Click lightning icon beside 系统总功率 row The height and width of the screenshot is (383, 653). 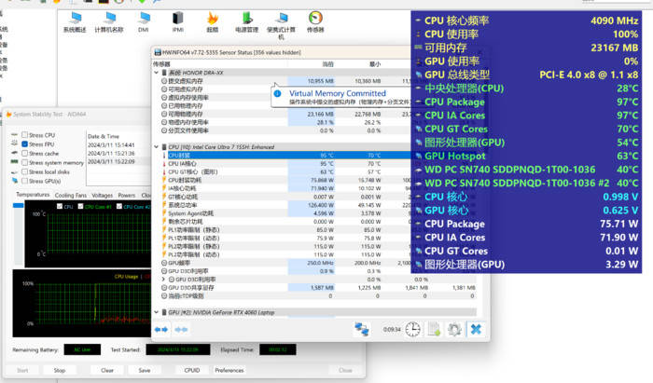[164, 205]
